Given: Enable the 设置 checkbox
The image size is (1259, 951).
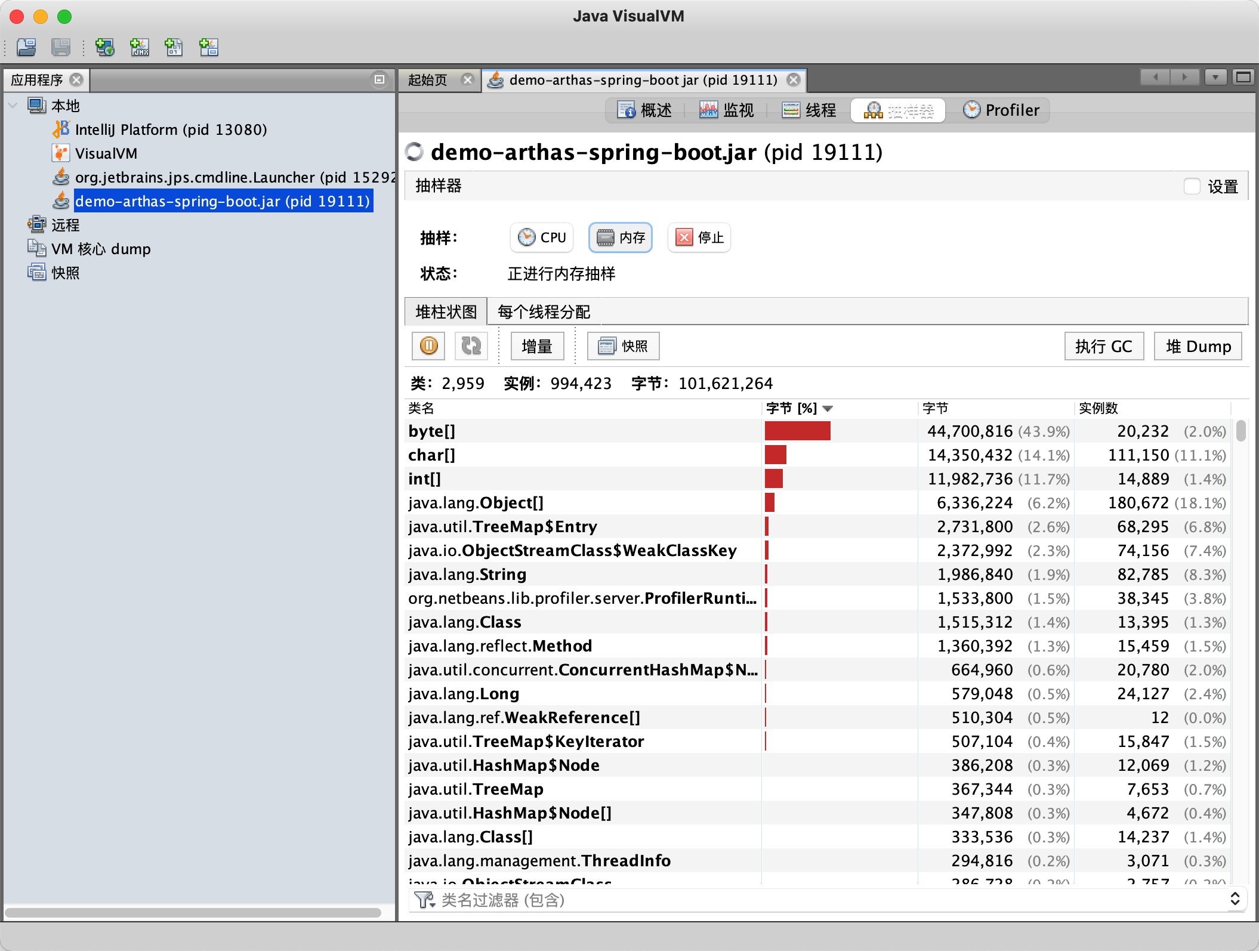Looking at the screenshot, I should [x=1192, y=186].
